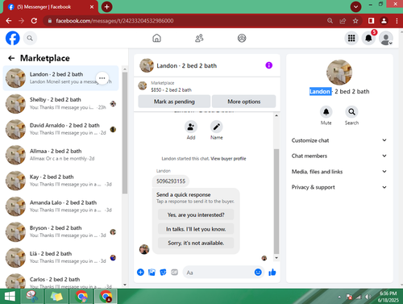Open Kay - 2 bed 2 bath conversation

[x=60, y=181]
